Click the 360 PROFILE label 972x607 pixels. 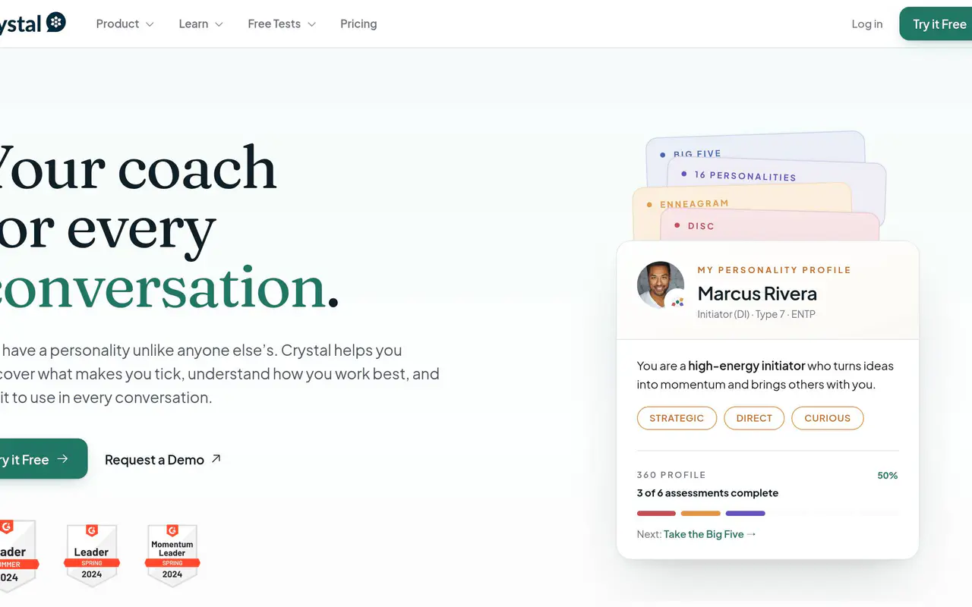tap(671, 475)
